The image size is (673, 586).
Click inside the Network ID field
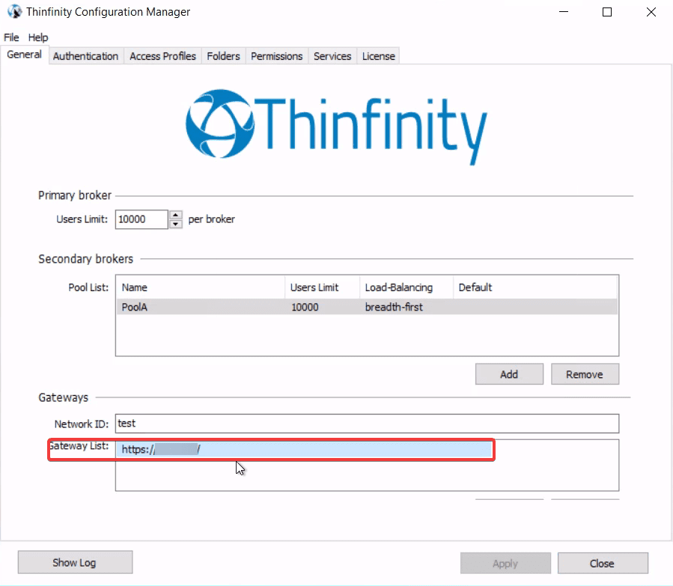coord(299,423)
